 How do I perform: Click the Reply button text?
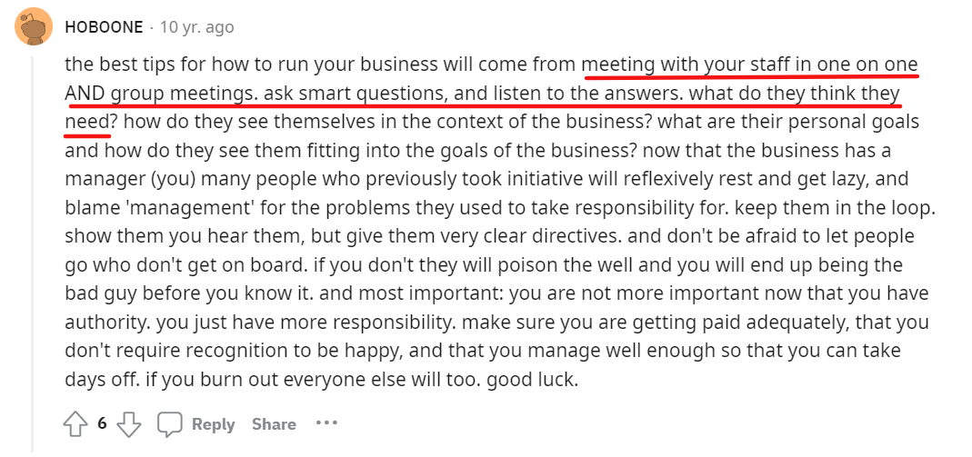214,424
